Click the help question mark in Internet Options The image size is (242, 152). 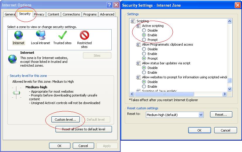coord(109,5)
